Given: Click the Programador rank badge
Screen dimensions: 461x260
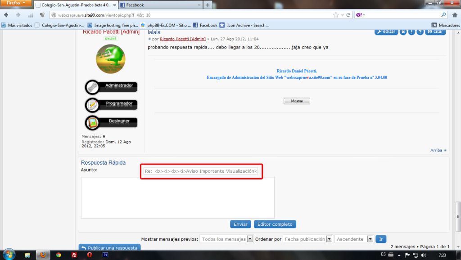Looking at the screenshot, I should click(111, 105).
